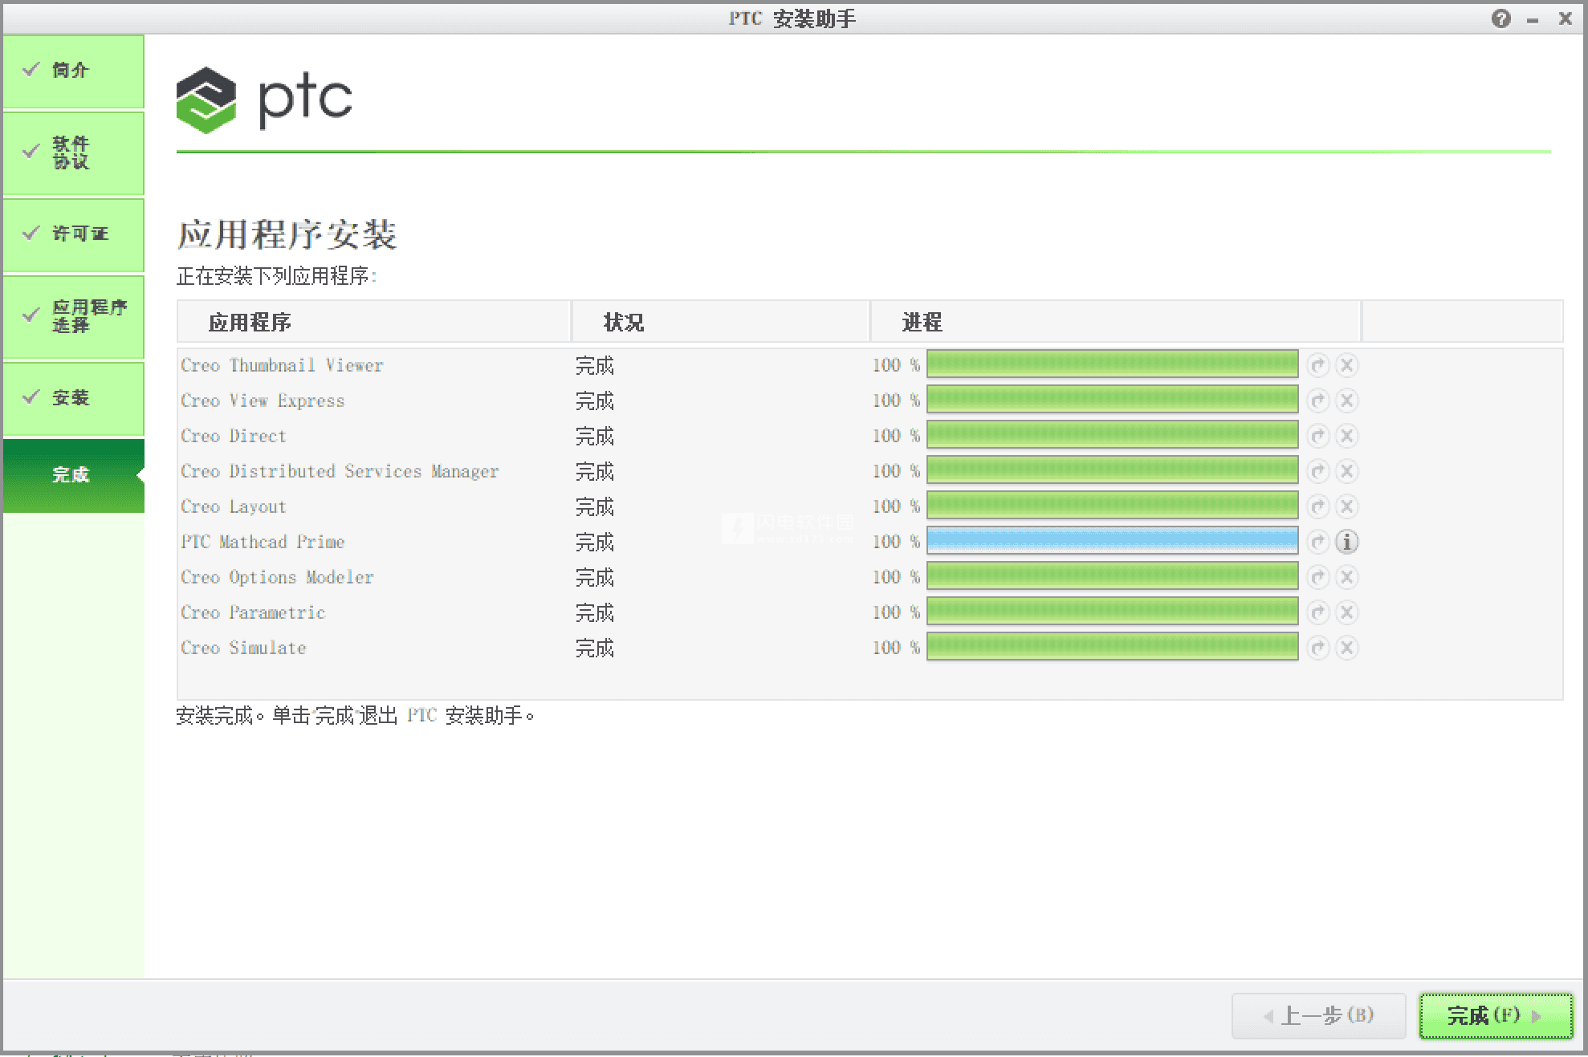
Task: Click the cancel X icon for Creo Options Modeler
Action: 1347,577
